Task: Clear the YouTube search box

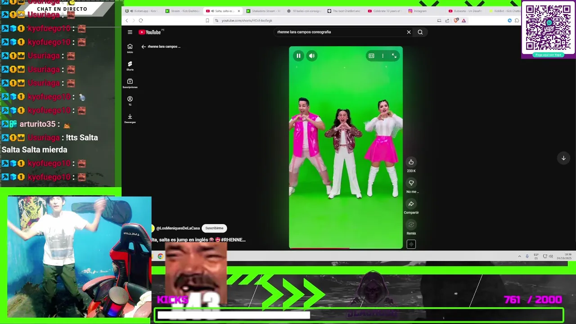Action: coord(409,32)
